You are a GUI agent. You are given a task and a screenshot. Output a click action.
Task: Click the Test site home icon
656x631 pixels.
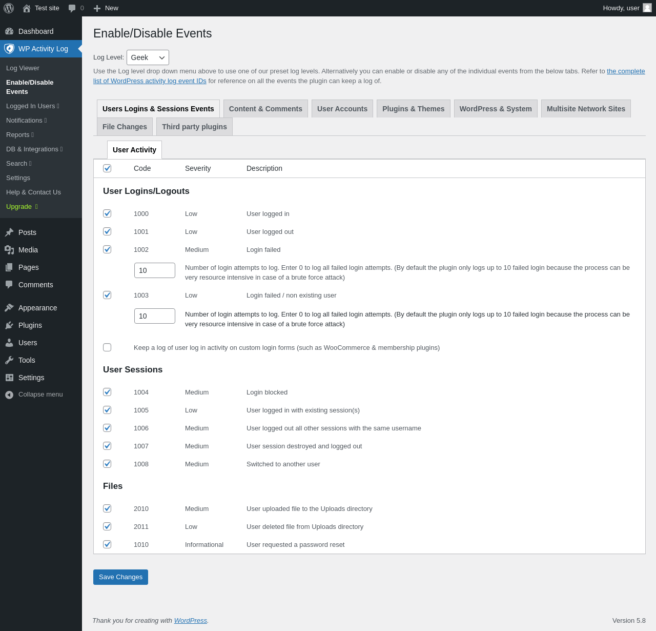click(27, 8)
